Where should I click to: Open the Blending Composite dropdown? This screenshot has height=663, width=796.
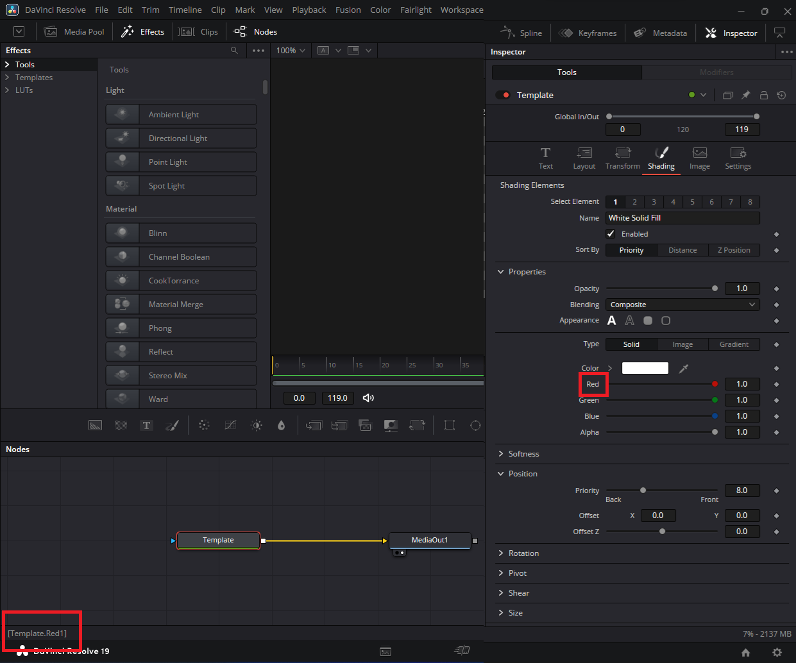coord(682,305)
